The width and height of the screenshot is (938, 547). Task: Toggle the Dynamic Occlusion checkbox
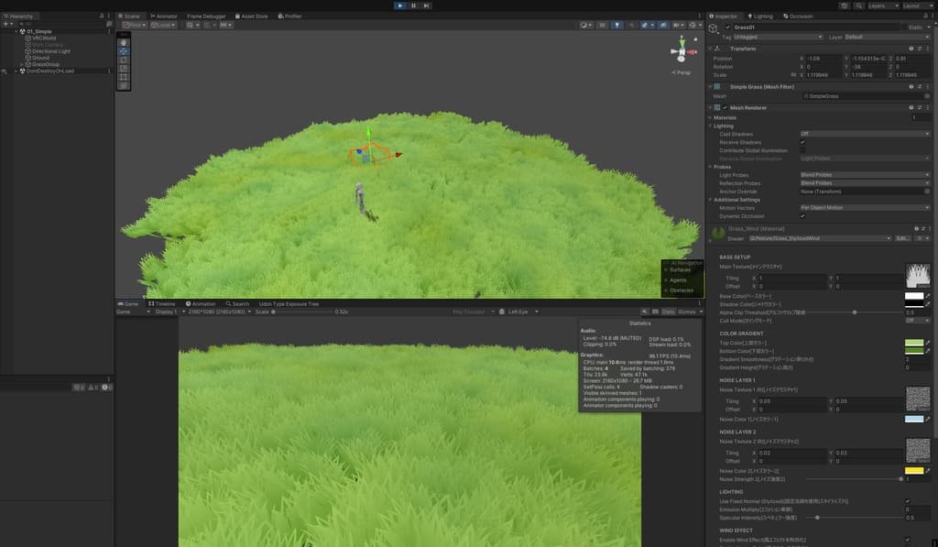click(802, 216)
